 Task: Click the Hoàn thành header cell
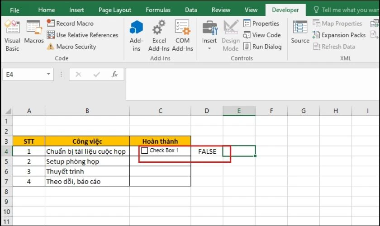[x=160, y=141]
